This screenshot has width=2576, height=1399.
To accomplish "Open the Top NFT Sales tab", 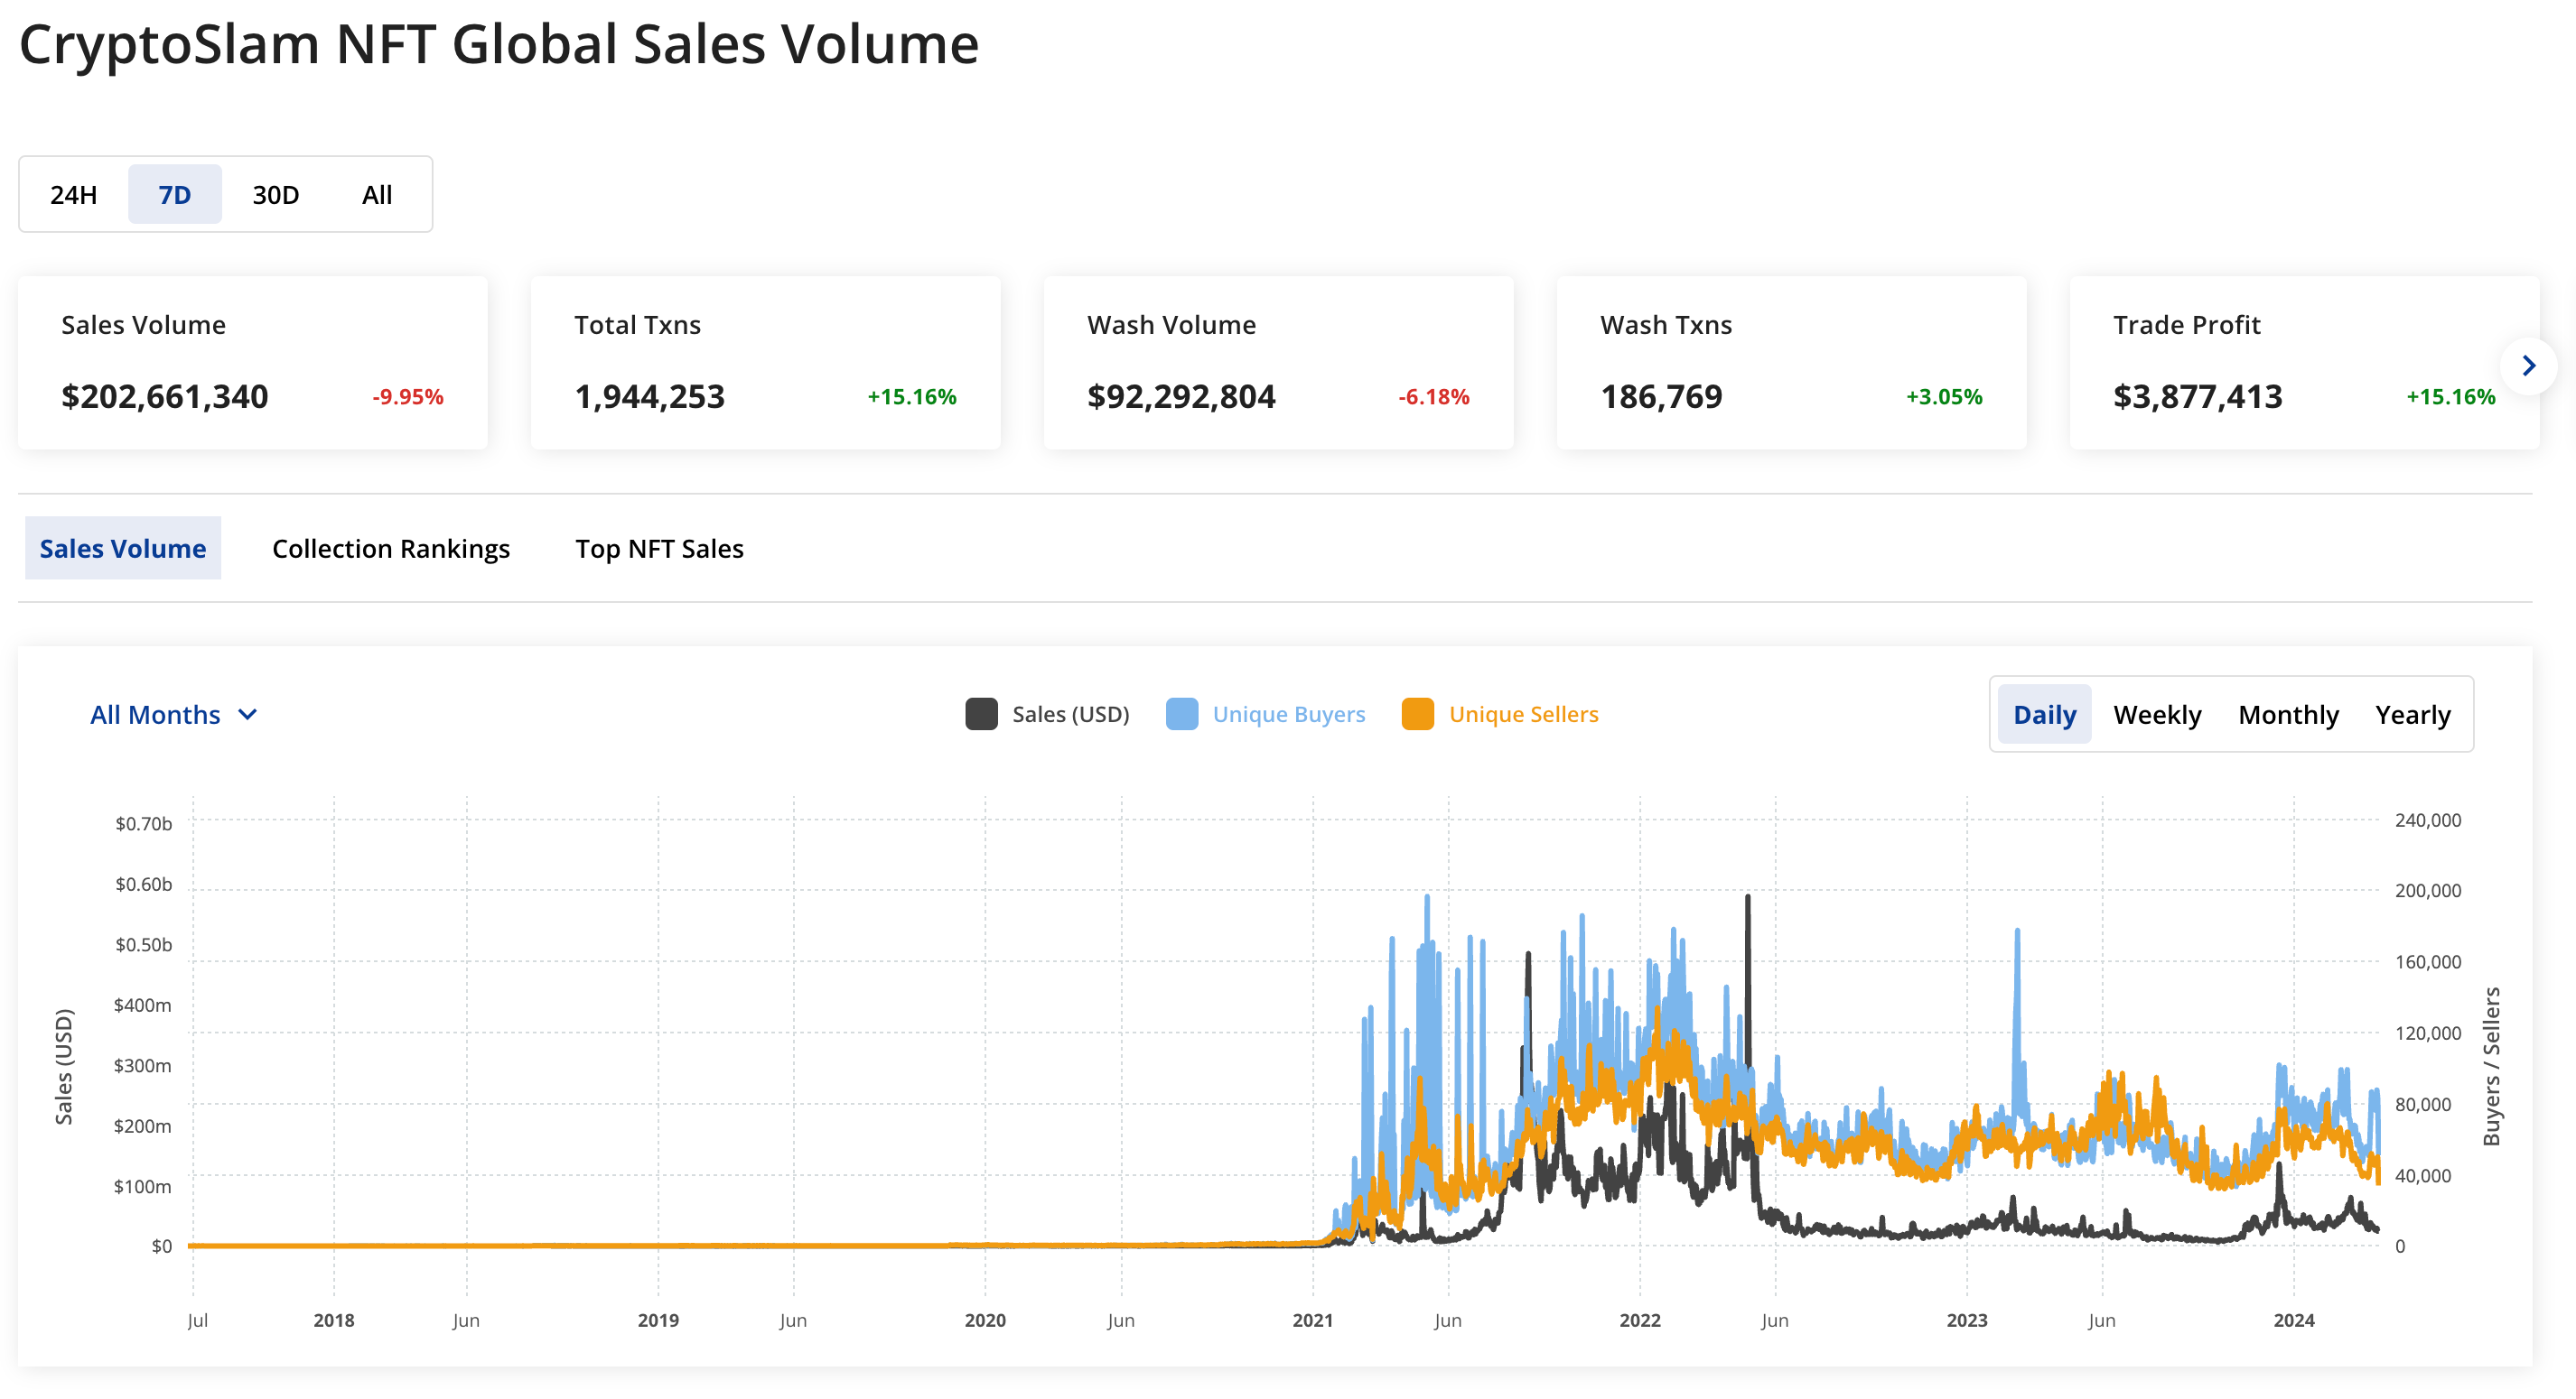I will [659, 549].
